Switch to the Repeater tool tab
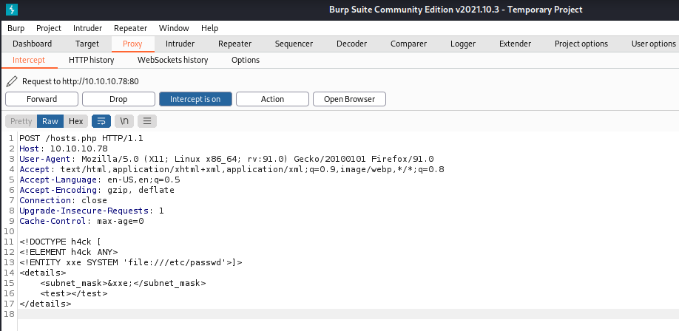The height and width of the screenshot is (331, 679). click(234, 44)
